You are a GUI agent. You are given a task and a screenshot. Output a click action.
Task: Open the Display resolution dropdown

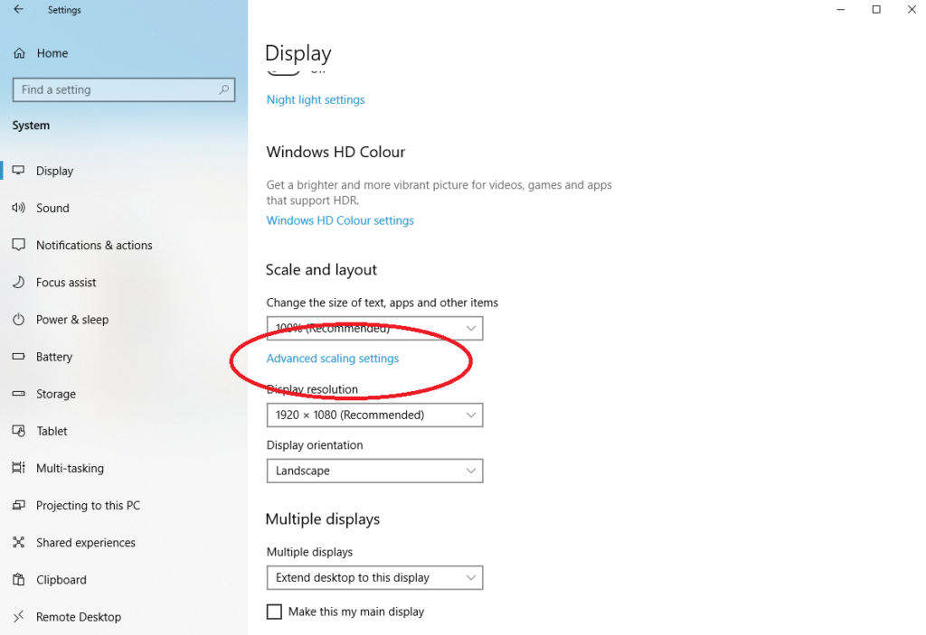coord(374,415)
